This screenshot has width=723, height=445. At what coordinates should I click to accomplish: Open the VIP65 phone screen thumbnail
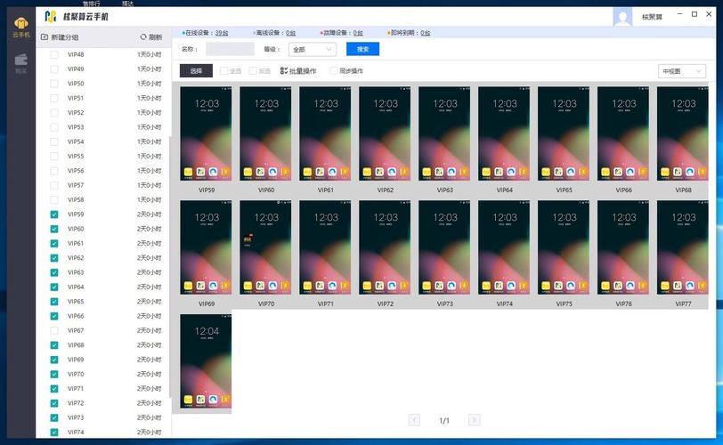(x=564, y=133)
